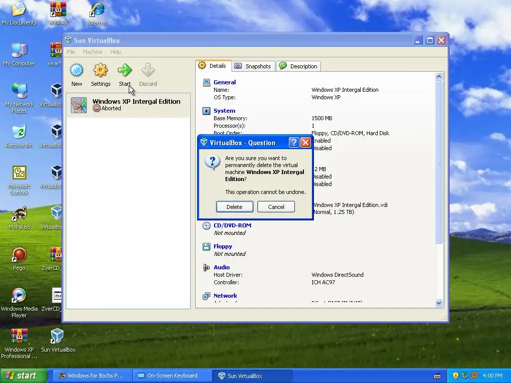Click the CD/DVD-ROM disc icon
The height and width of the screenshot is (383, 511).
206,225
